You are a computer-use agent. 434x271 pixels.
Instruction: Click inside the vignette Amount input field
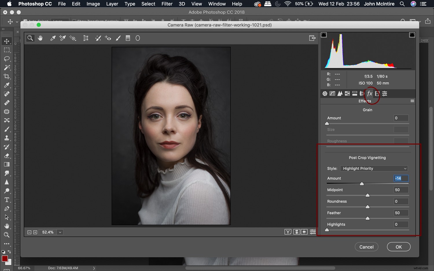401,178
